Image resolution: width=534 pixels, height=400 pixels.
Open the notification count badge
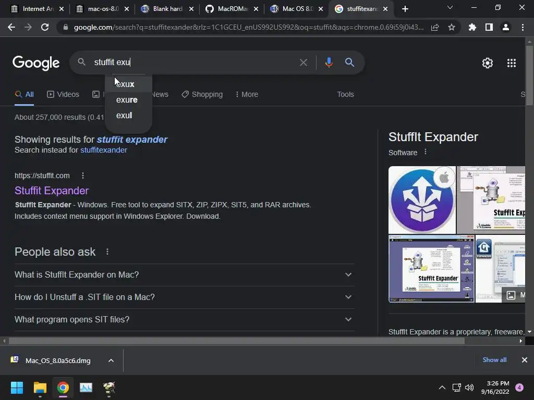coord(519,387)
